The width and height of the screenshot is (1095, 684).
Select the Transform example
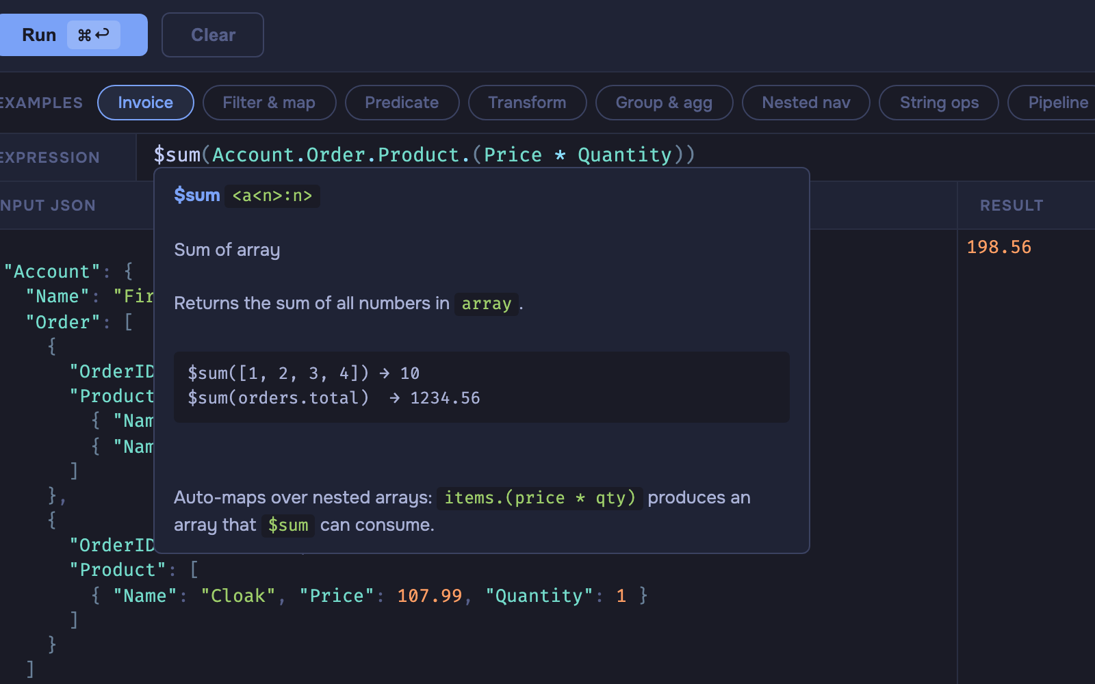click(x=527, y=103)
